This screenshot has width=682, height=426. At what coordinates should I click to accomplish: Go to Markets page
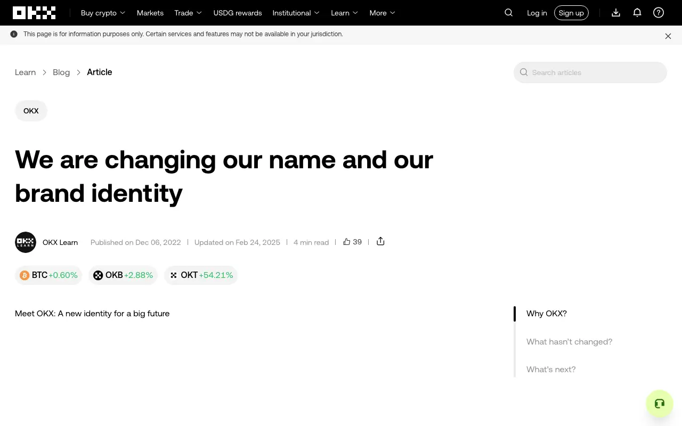(150, 13)
